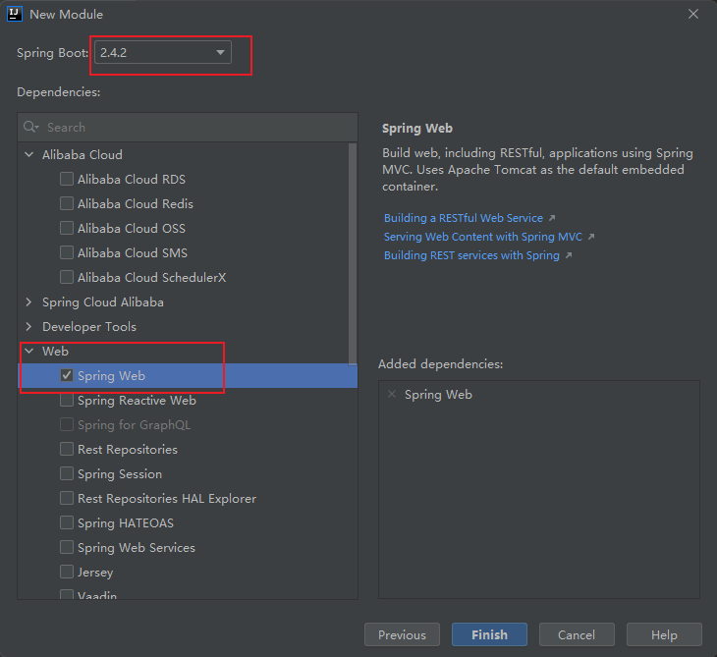717x657 pixels.
Task: Click the dependencies Search field
Action: point(188,127)
